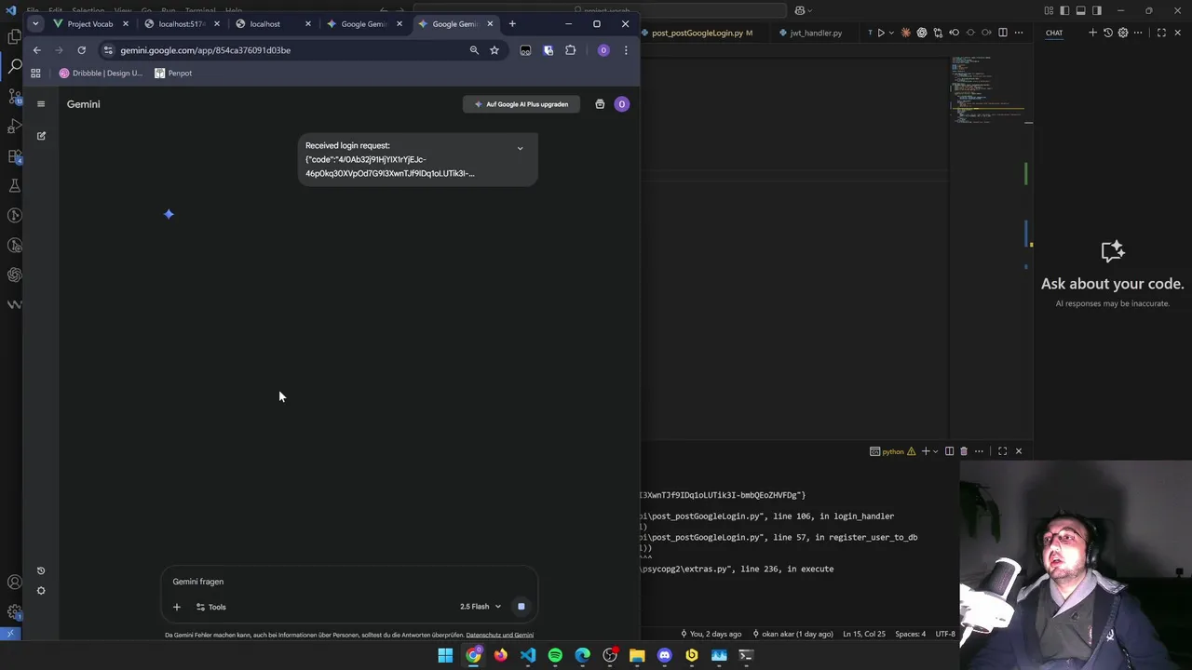Click 'Auf Google AI Plus upgraden' button
The height and width of the screenshot is (670, 1192).
(521, 104)
